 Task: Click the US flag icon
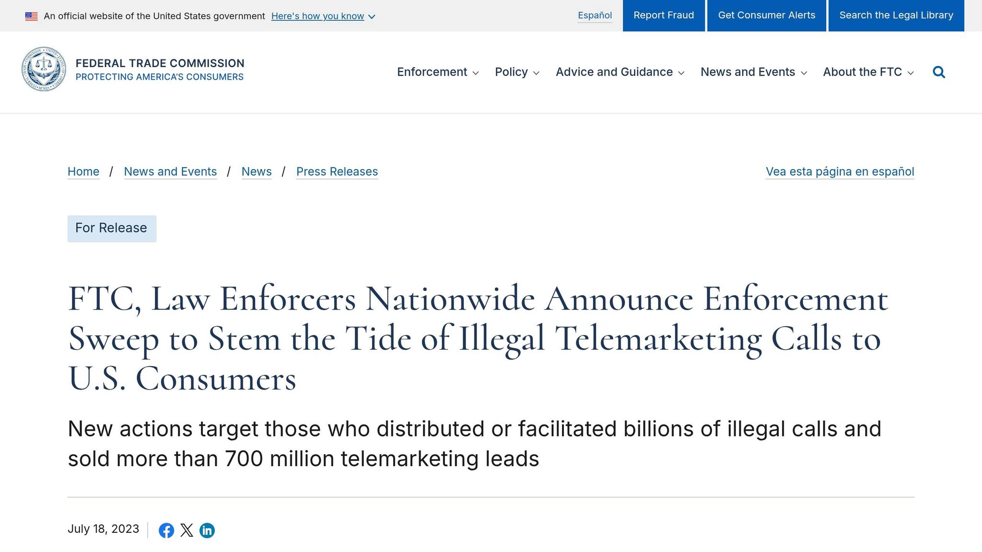(32, 16)
